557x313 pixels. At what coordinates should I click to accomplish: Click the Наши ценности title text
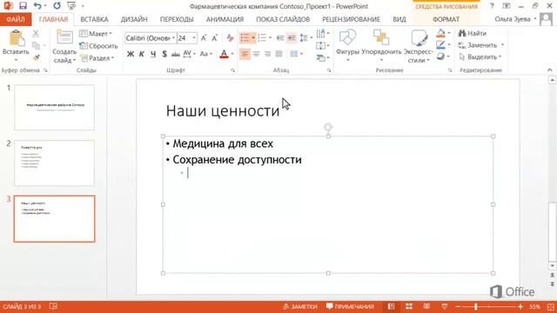[223, 110]
